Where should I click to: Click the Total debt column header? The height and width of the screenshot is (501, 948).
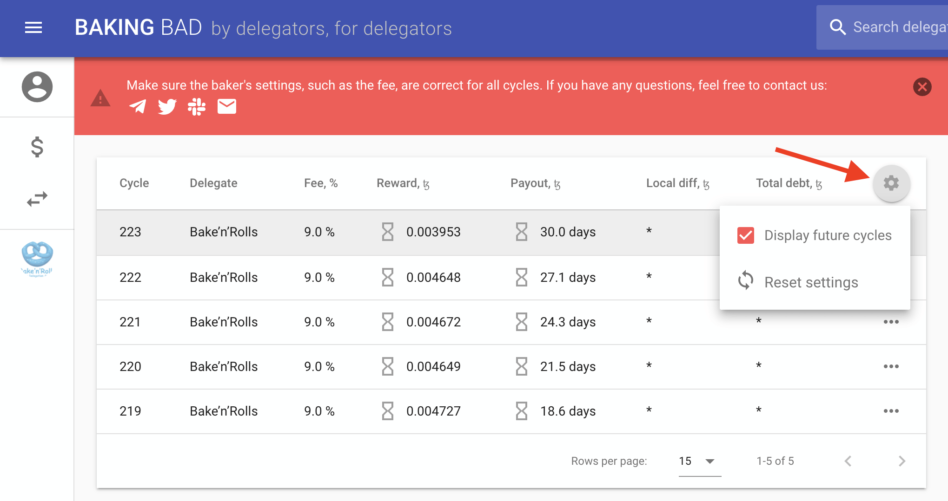pyautogui.click(x=789, y=183)
